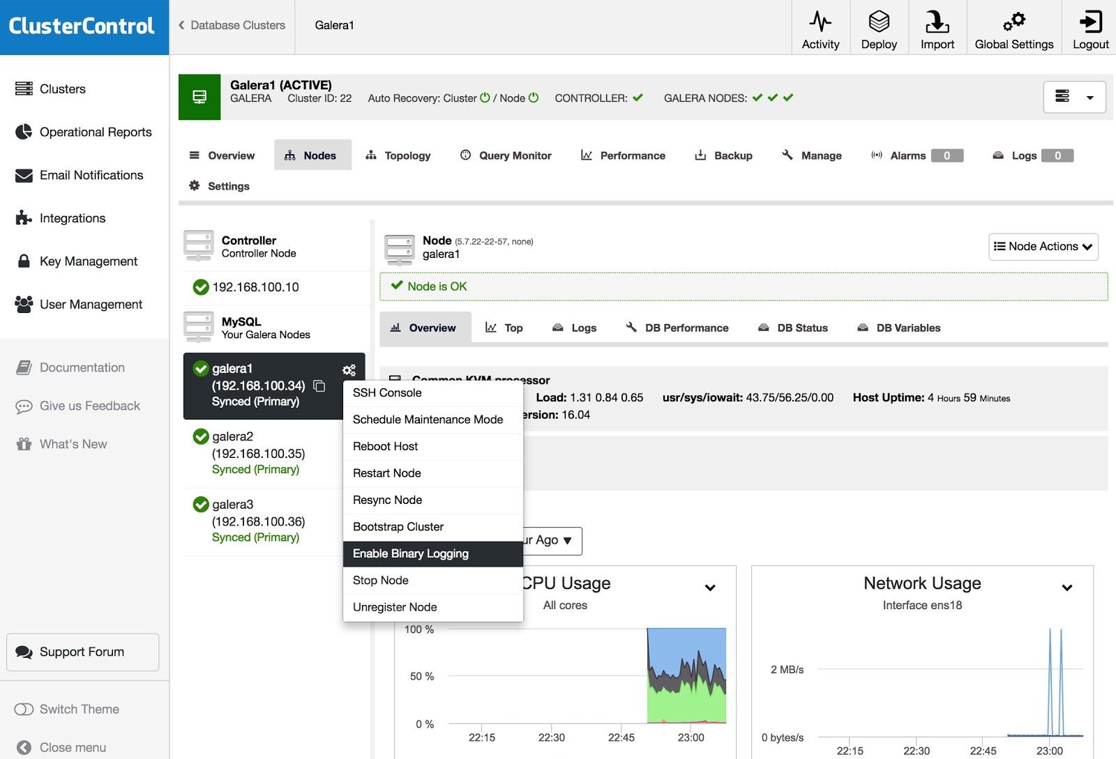
Task: Copy galera1 IP address icon
Action: pyautogui.click(x=319, y=385)
